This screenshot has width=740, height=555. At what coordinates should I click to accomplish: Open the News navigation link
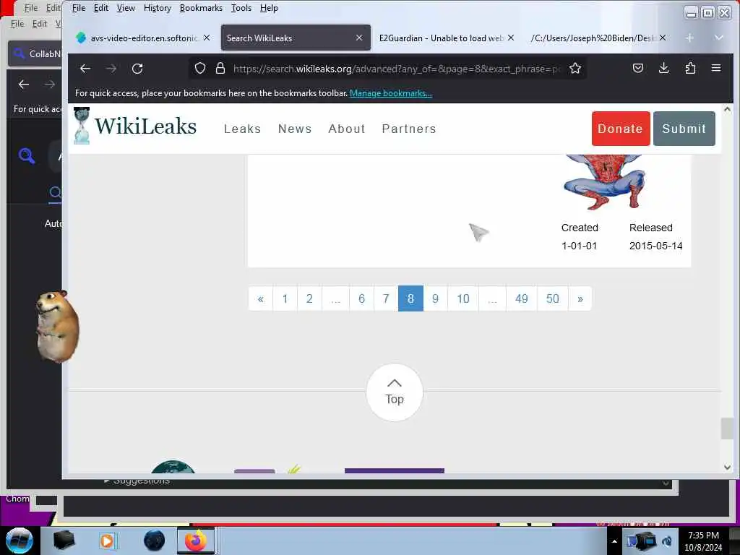(295, 129)
